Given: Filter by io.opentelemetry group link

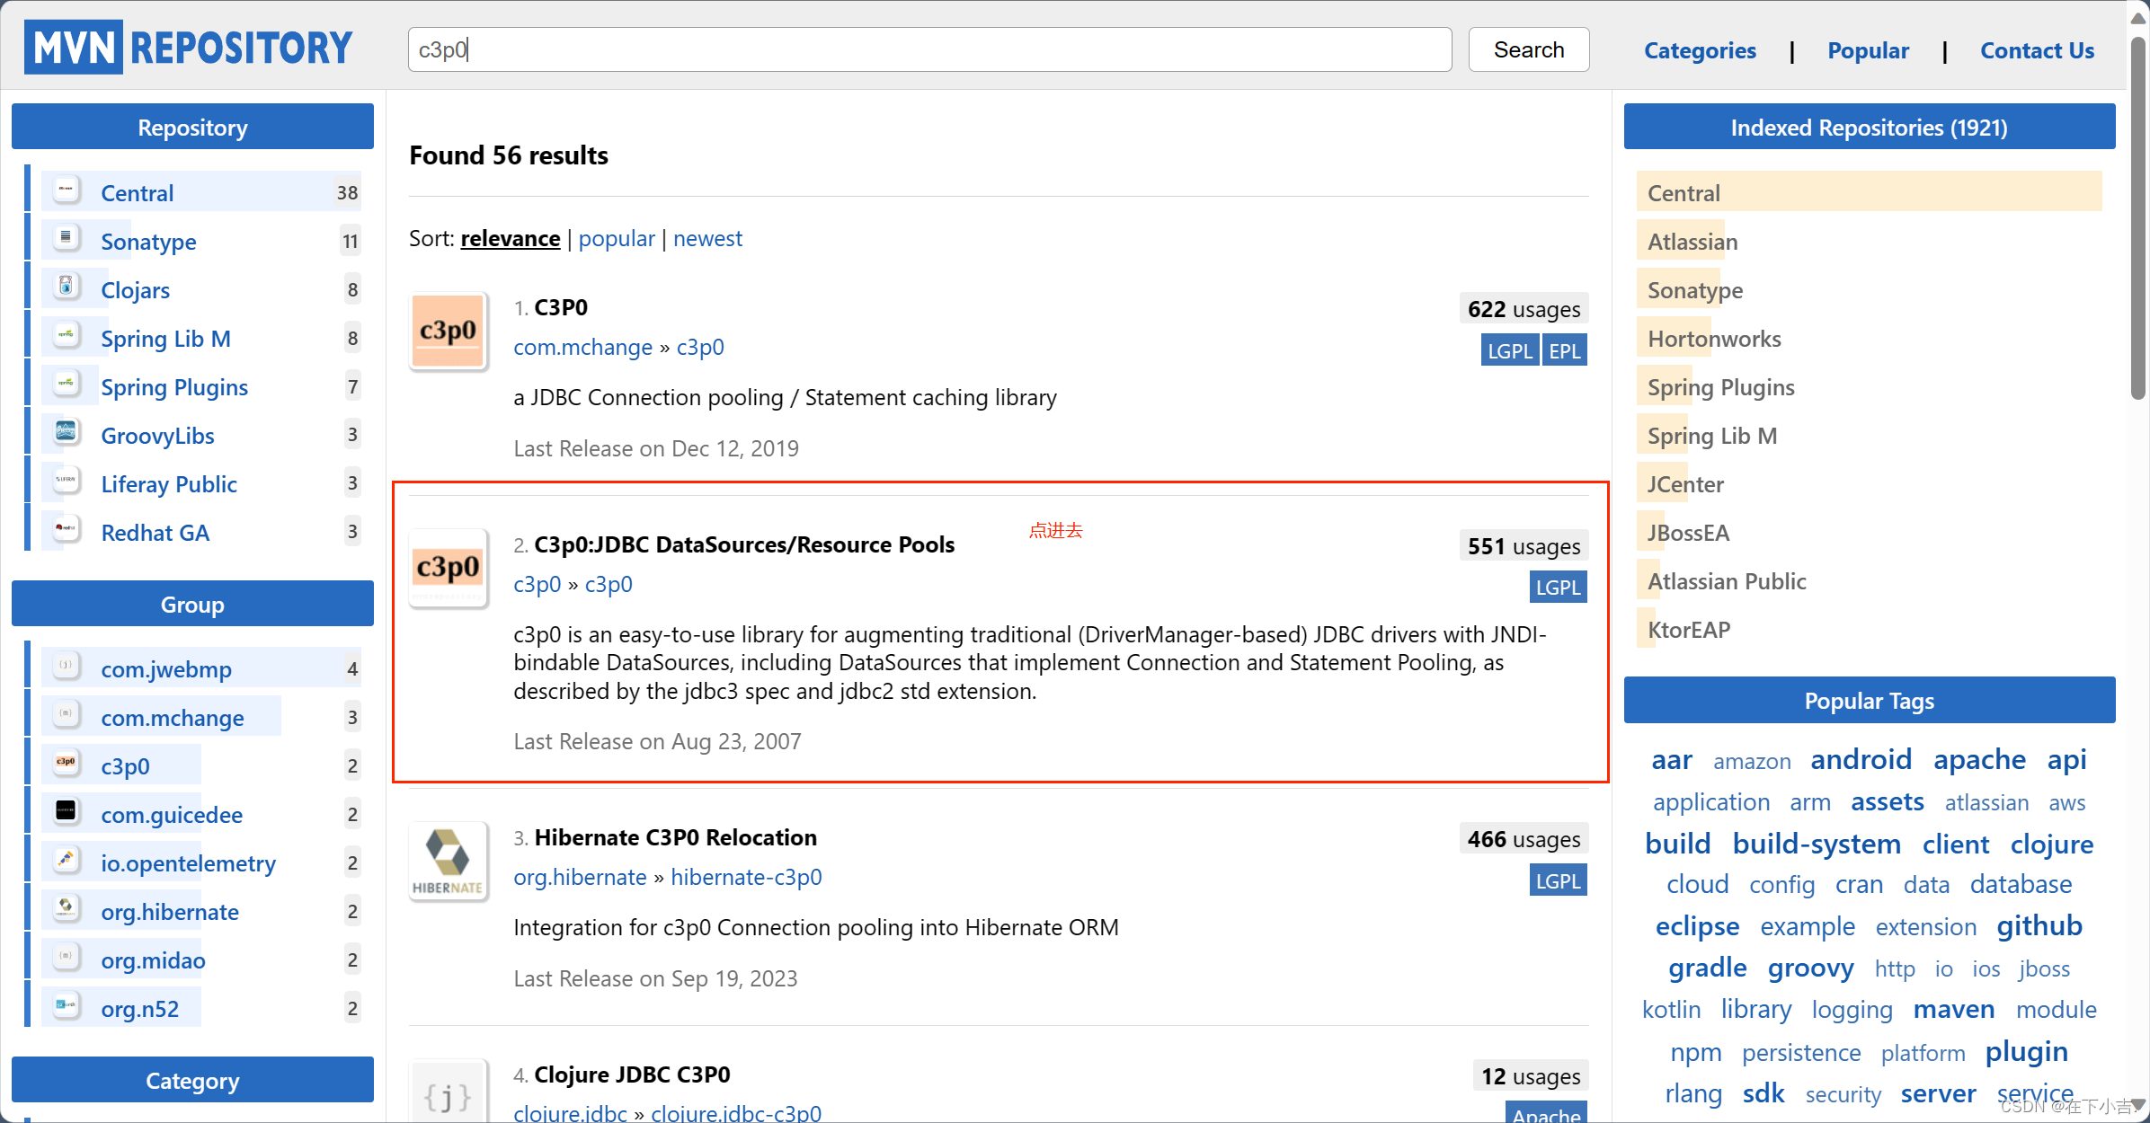Looking at the screenshot, I should (188, 863).
